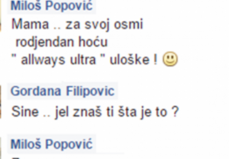Click the word "uloške" in the first comment
The image size is (229, 159).
pyautogui.click(x=129, y=60)
